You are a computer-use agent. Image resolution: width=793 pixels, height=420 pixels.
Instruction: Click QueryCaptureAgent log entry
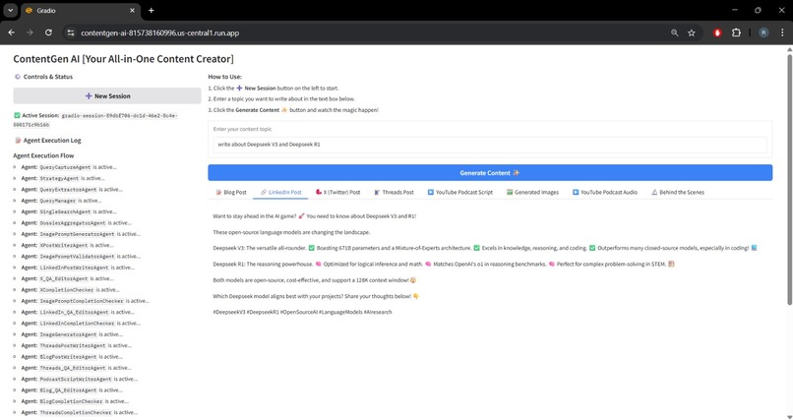(69, 167)
